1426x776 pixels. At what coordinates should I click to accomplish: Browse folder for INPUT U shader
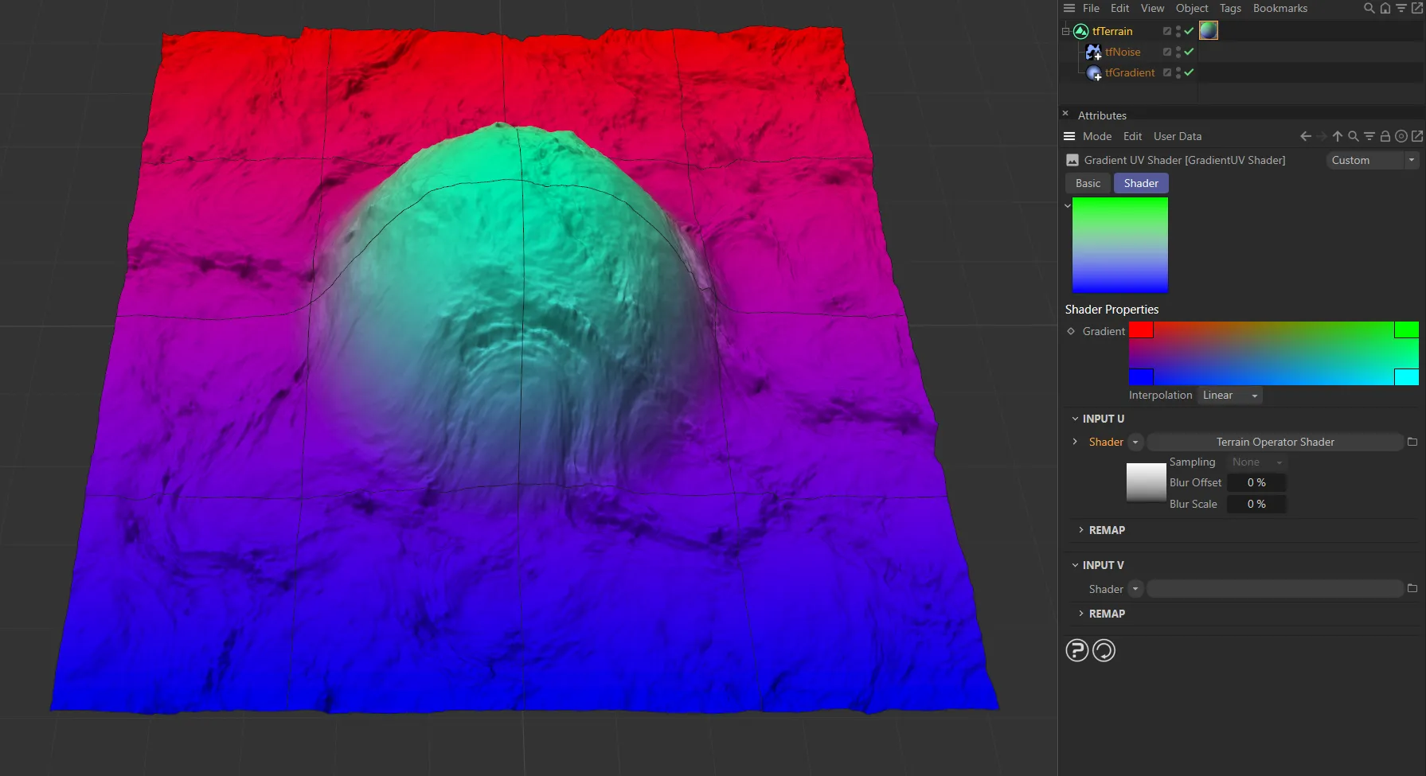click(x=1412, y=442)
